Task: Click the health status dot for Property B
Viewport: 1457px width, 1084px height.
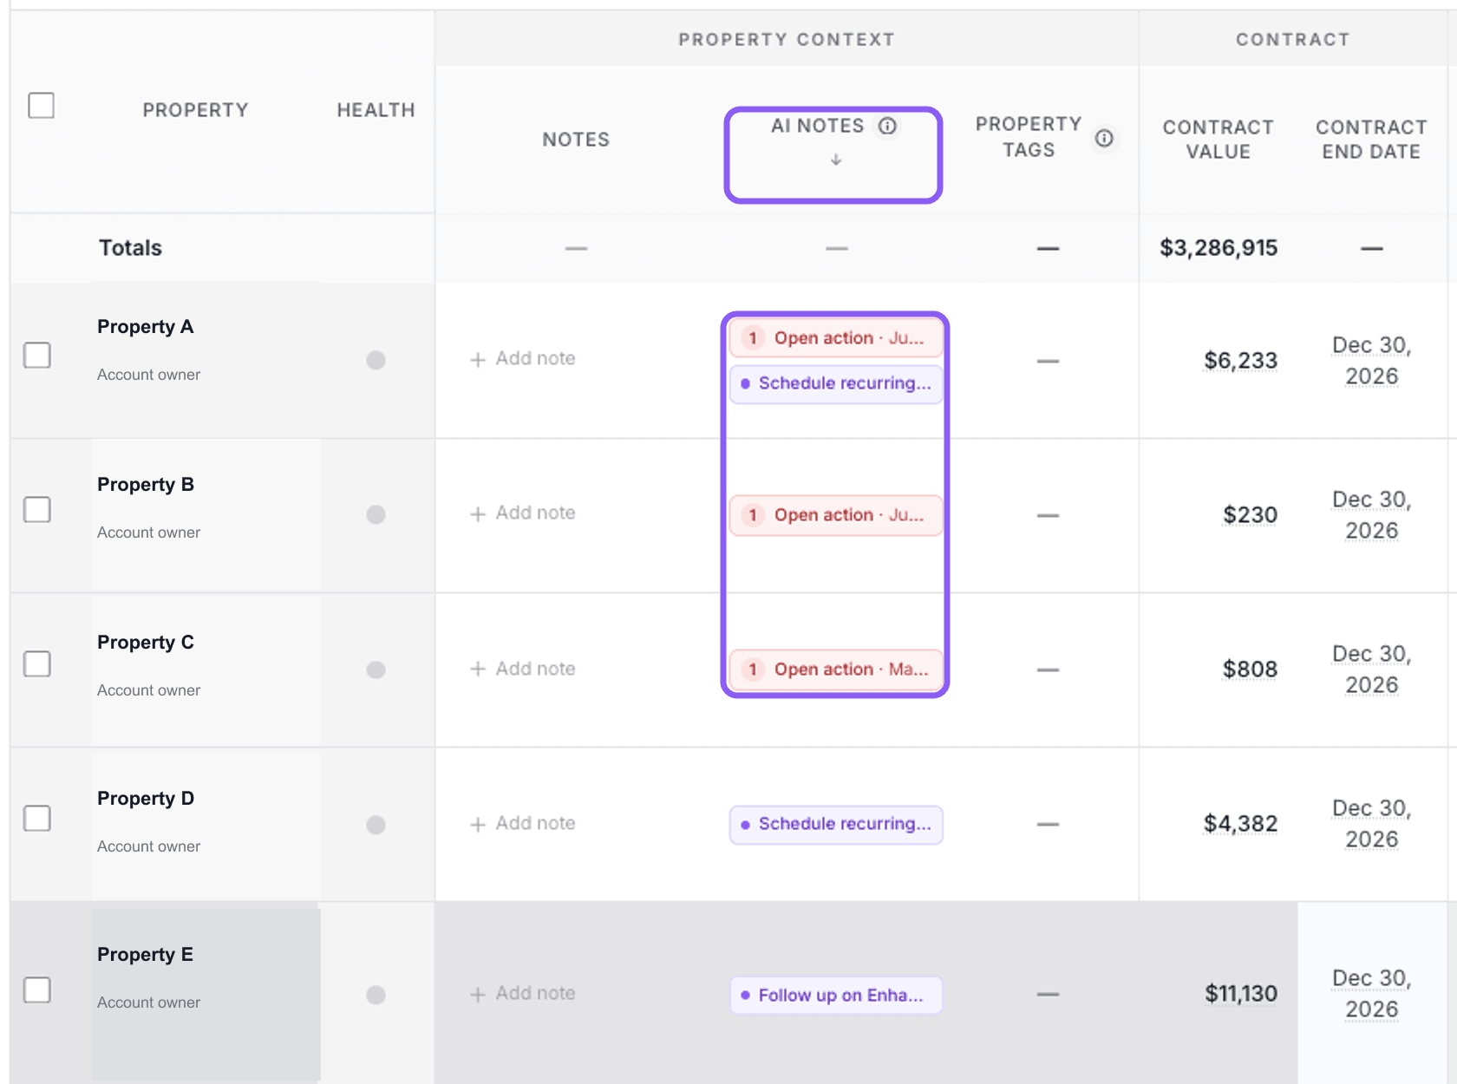Action: 376,514
